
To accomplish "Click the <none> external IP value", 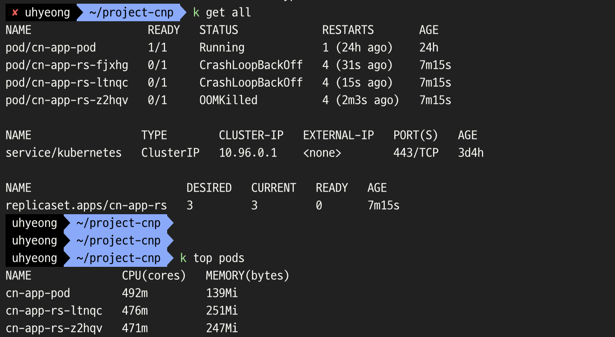I will click(322, 153).
